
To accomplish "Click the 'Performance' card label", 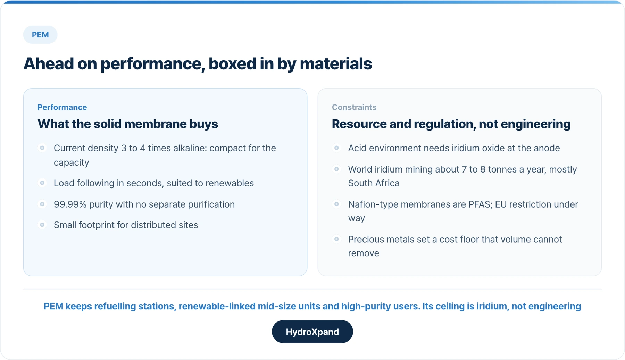I will click(62, 107).
